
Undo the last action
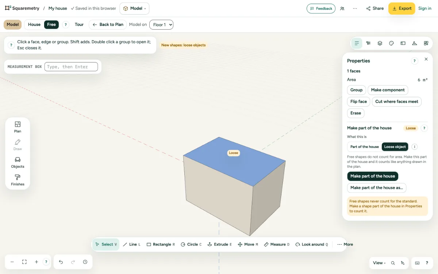[61, 262]
